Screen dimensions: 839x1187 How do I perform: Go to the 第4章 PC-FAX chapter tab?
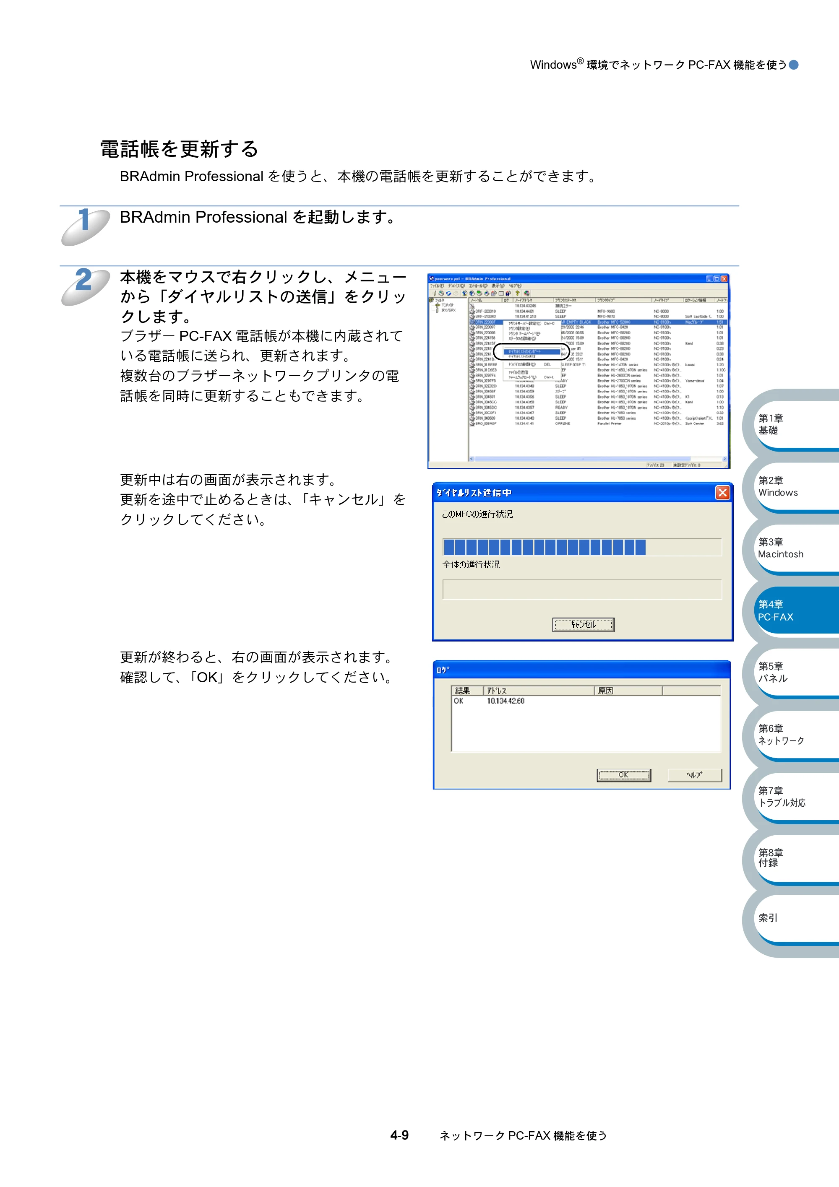tap(797, 610)
